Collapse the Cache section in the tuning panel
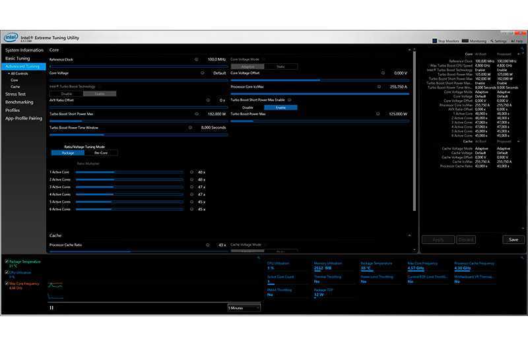 (x=409, y=236)
